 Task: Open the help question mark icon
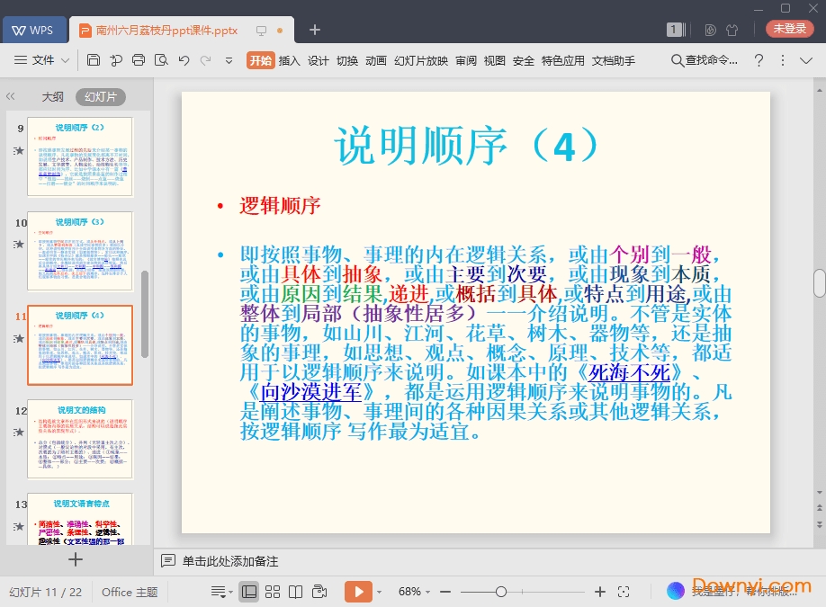pyautogui.click(x=759, y=60)
